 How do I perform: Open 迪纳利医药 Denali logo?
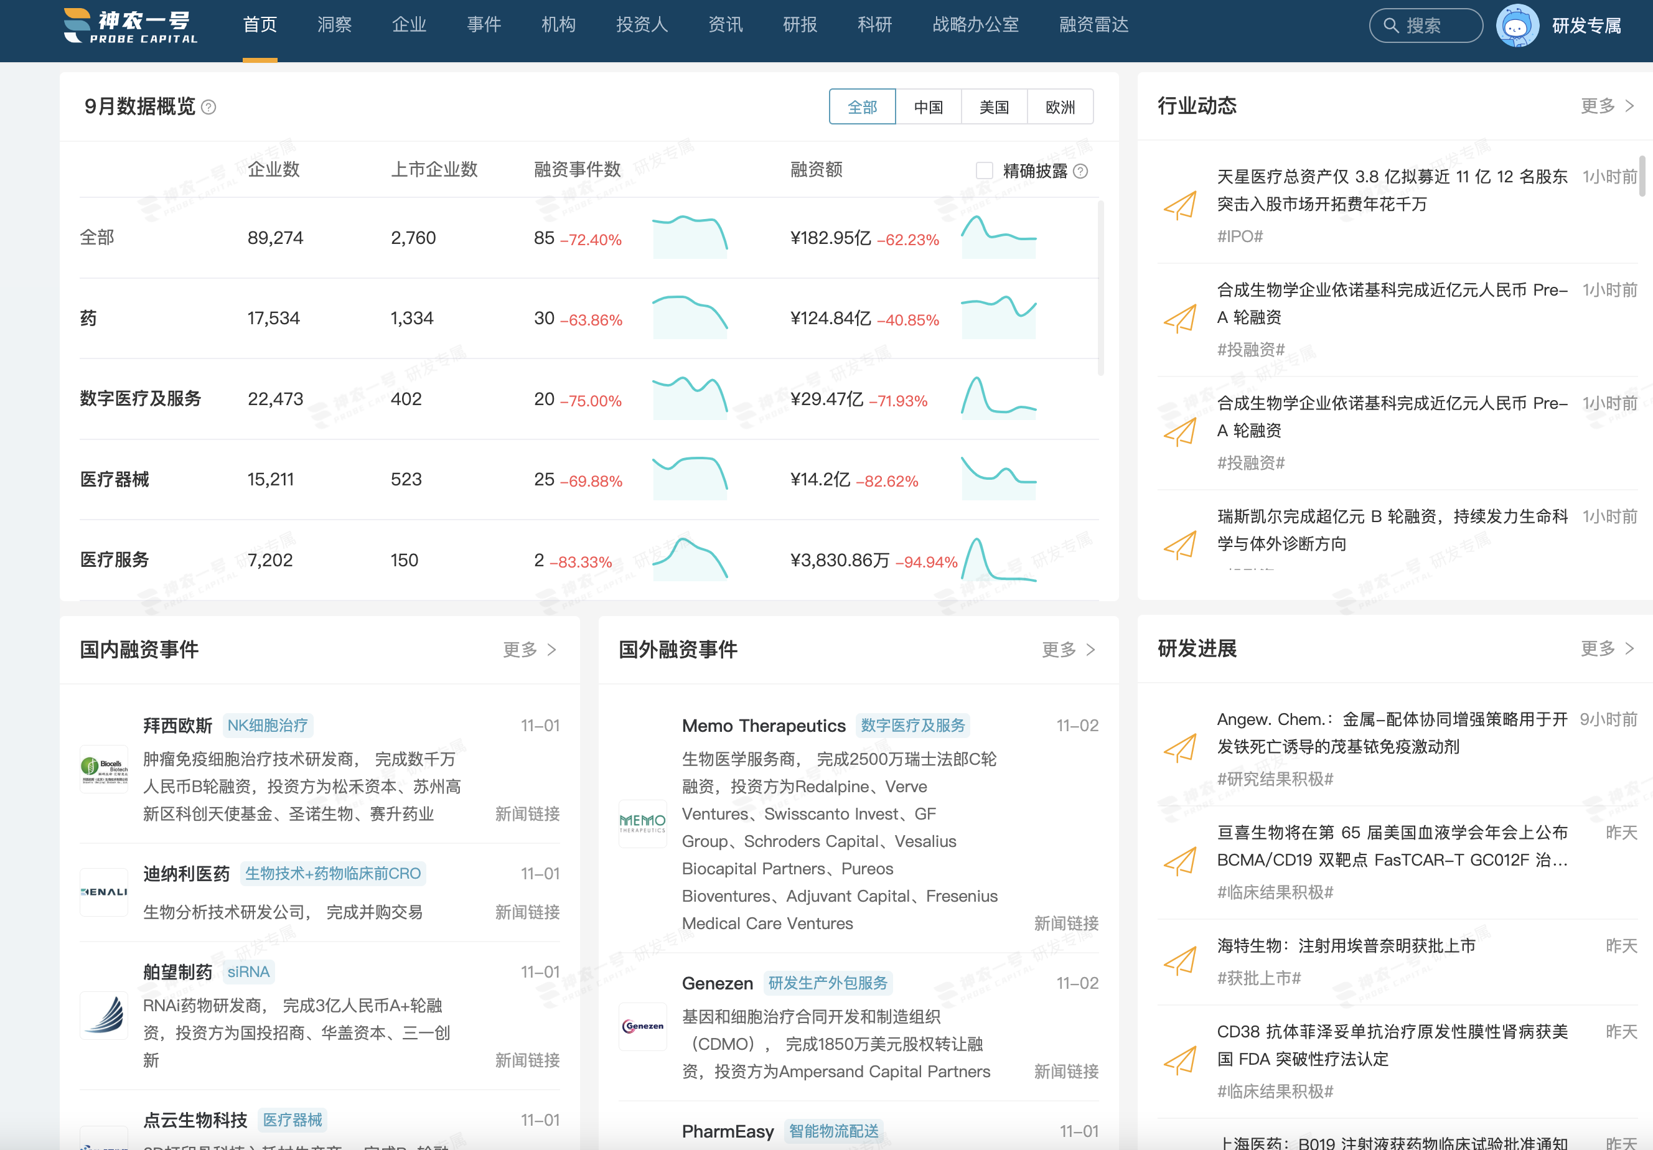[104, 892]
